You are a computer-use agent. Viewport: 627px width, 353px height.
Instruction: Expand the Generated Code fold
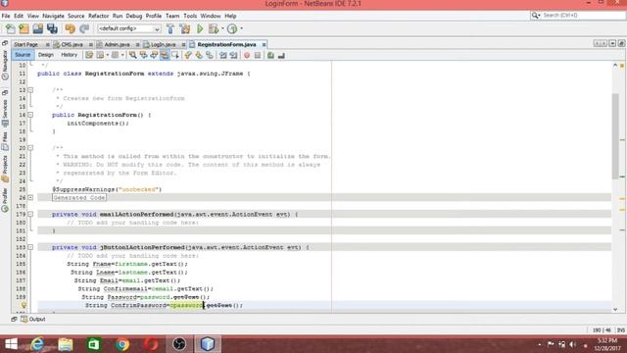(30, 198)
